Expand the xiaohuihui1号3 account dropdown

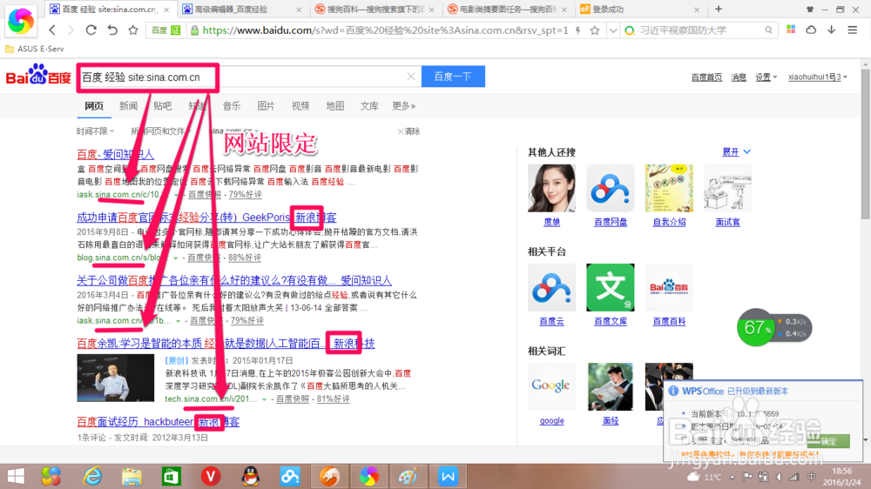click(818, 77)
